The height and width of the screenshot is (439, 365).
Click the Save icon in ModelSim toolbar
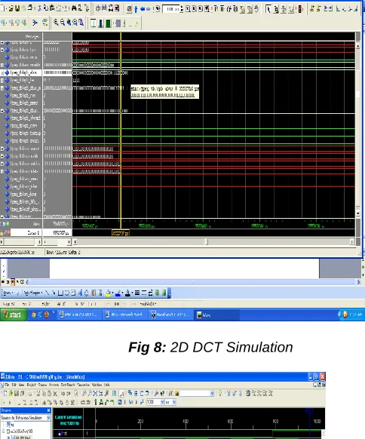click(17, 9)
